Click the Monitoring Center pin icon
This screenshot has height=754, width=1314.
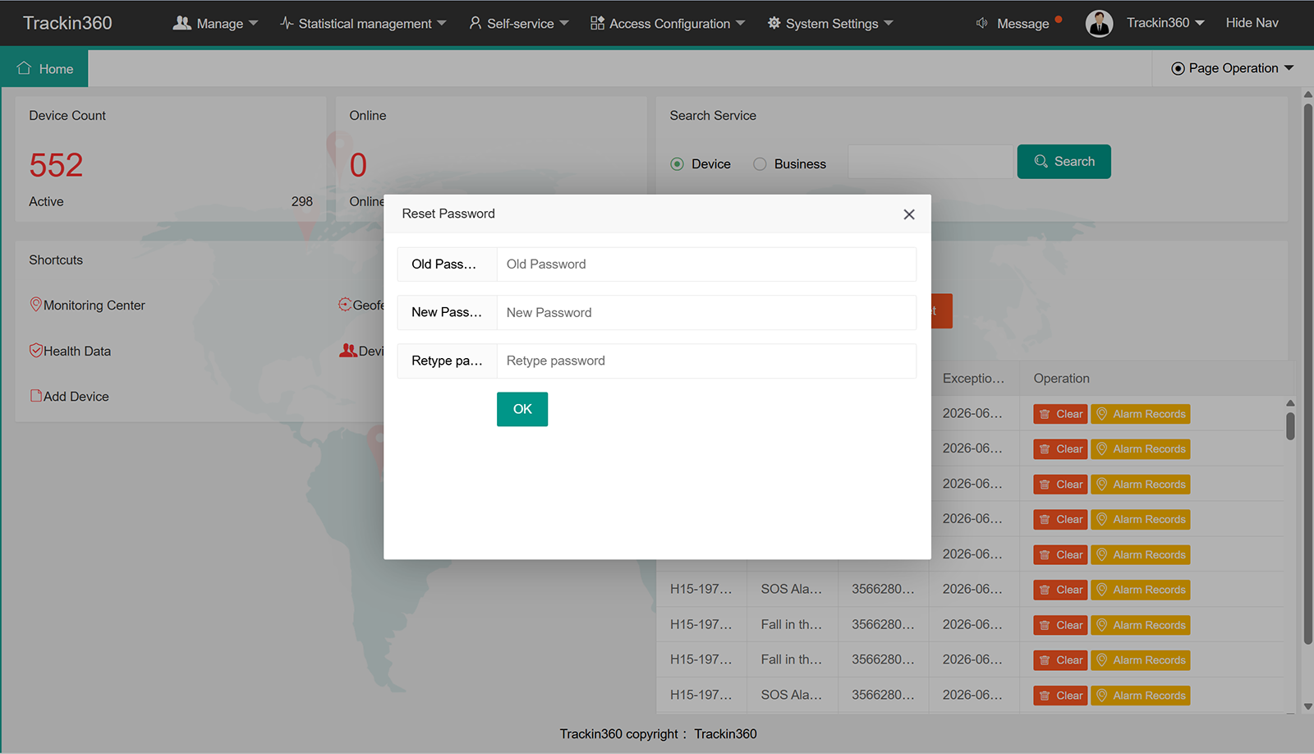(x=35, y=305)
